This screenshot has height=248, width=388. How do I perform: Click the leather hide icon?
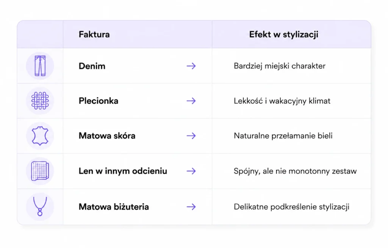coord(40,136)
